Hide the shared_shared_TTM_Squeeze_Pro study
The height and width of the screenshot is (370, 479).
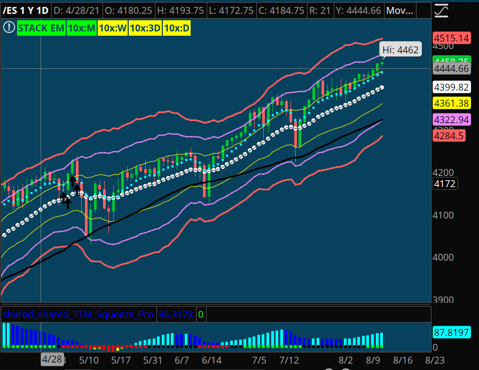77,315
